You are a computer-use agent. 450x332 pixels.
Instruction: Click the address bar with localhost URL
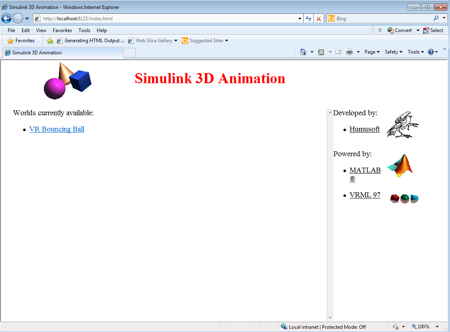tap(168, 19)
